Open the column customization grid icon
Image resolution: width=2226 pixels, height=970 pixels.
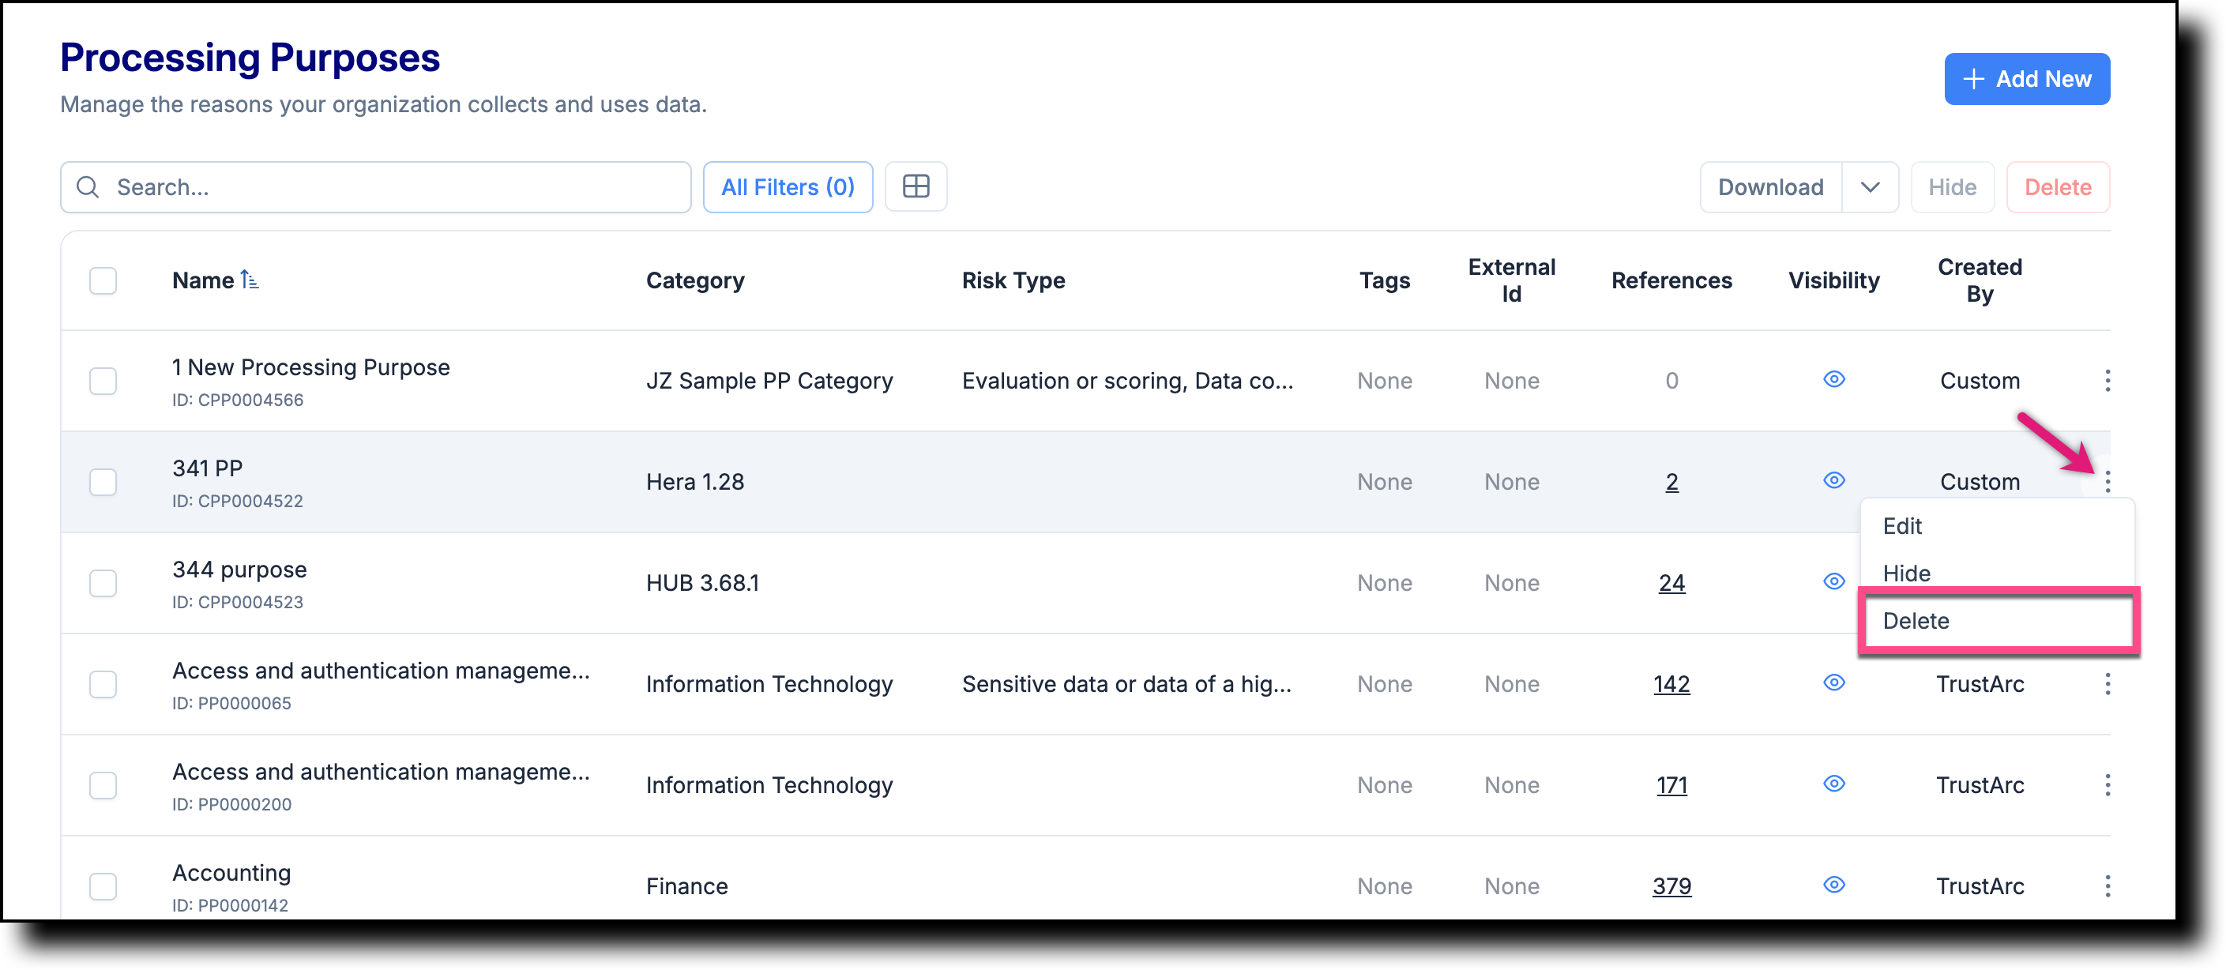(916, 186)
